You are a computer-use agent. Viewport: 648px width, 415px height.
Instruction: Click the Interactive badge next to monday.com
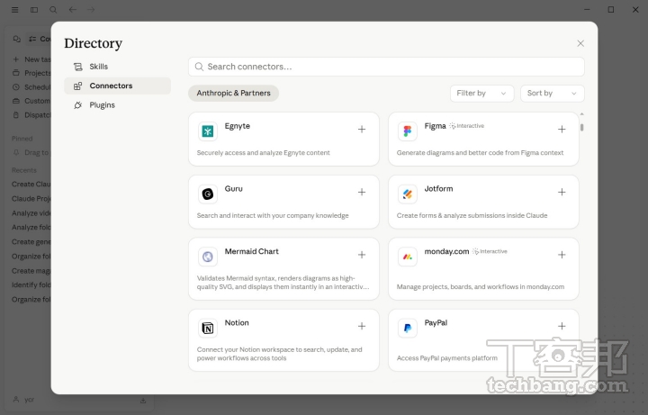(490, 251)
